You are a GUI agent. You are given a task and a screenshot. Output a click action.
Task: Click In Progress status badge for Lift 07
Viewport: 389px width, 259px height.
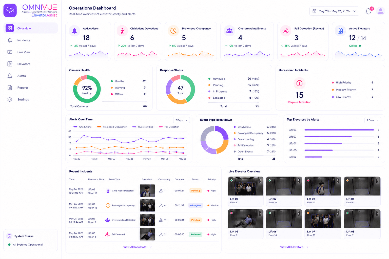[x=196, y=205]
